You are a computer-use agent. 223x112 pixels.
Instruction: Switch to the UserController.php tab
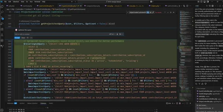45,6
